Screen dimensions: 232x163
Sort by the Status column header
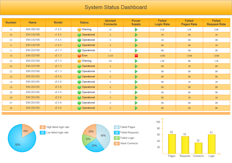tap(84, 22)
